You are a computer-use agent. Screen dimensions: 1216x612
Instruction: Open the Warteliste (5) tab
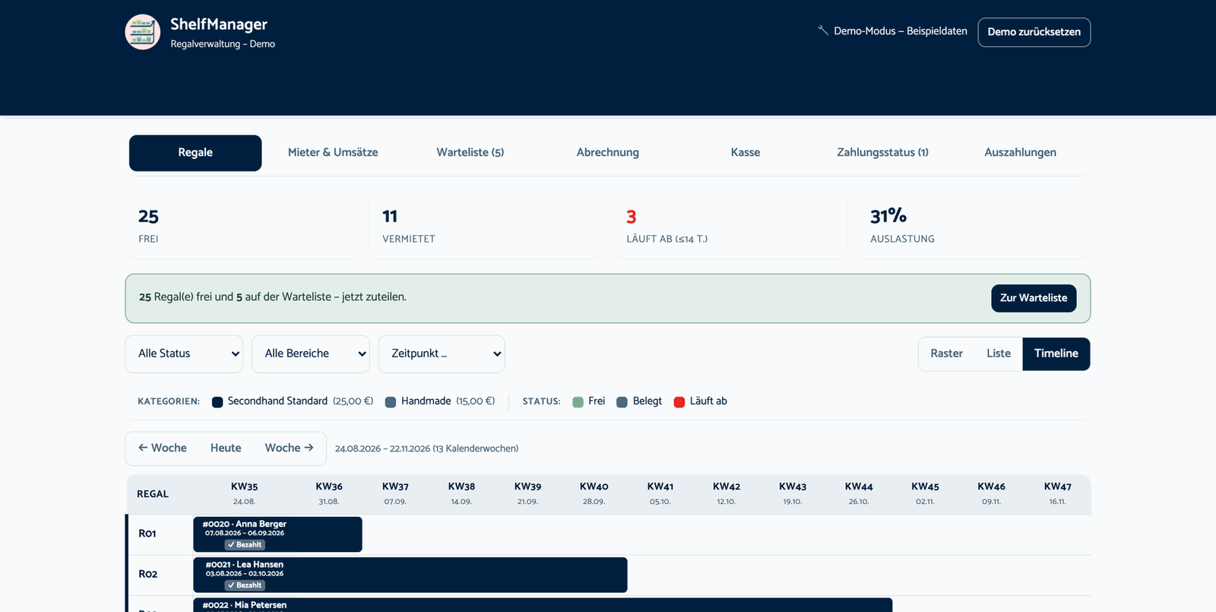[x=470, y=153]
